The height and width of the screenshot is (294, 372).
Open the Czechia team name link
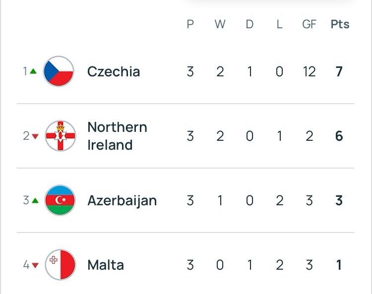pos(114,72)
